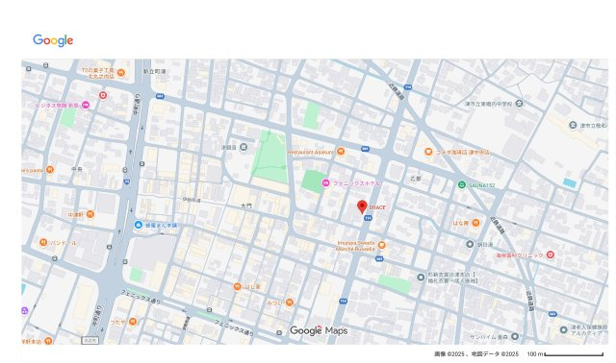Select the red DRACE location pin
The height and width of the screenshot is (363, 616).
(x=362, y=206)
